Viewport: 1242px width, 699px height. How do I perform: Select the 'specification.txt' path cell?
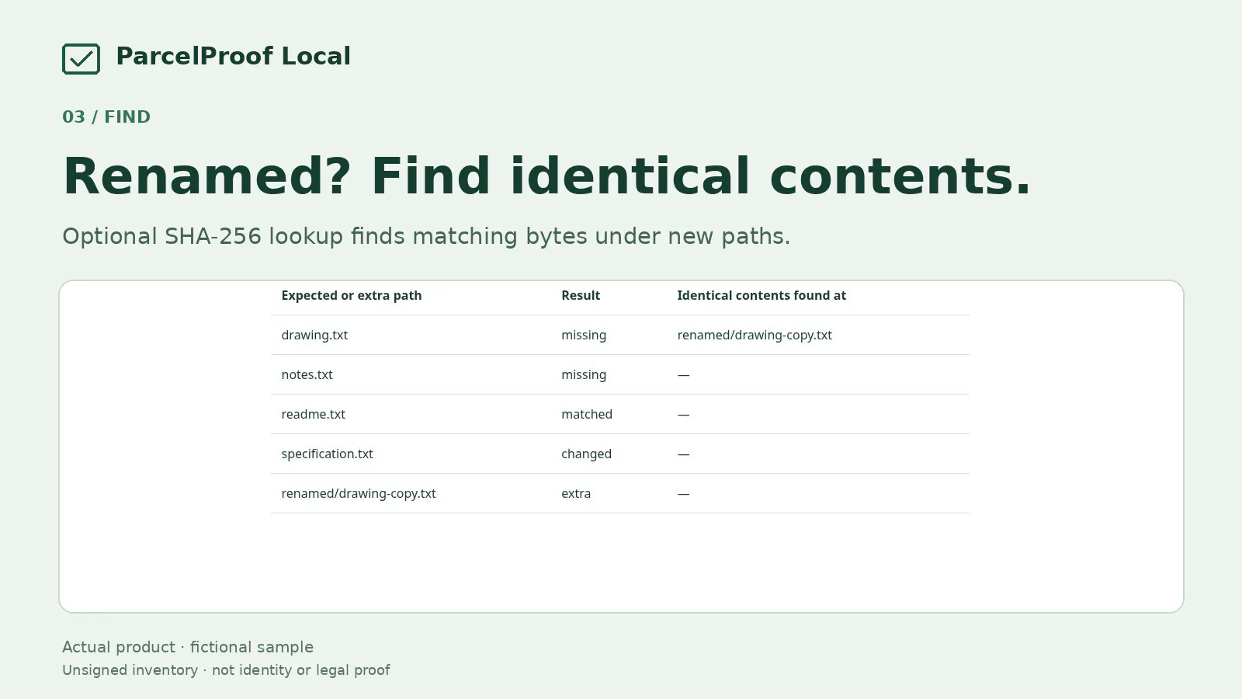327,454
